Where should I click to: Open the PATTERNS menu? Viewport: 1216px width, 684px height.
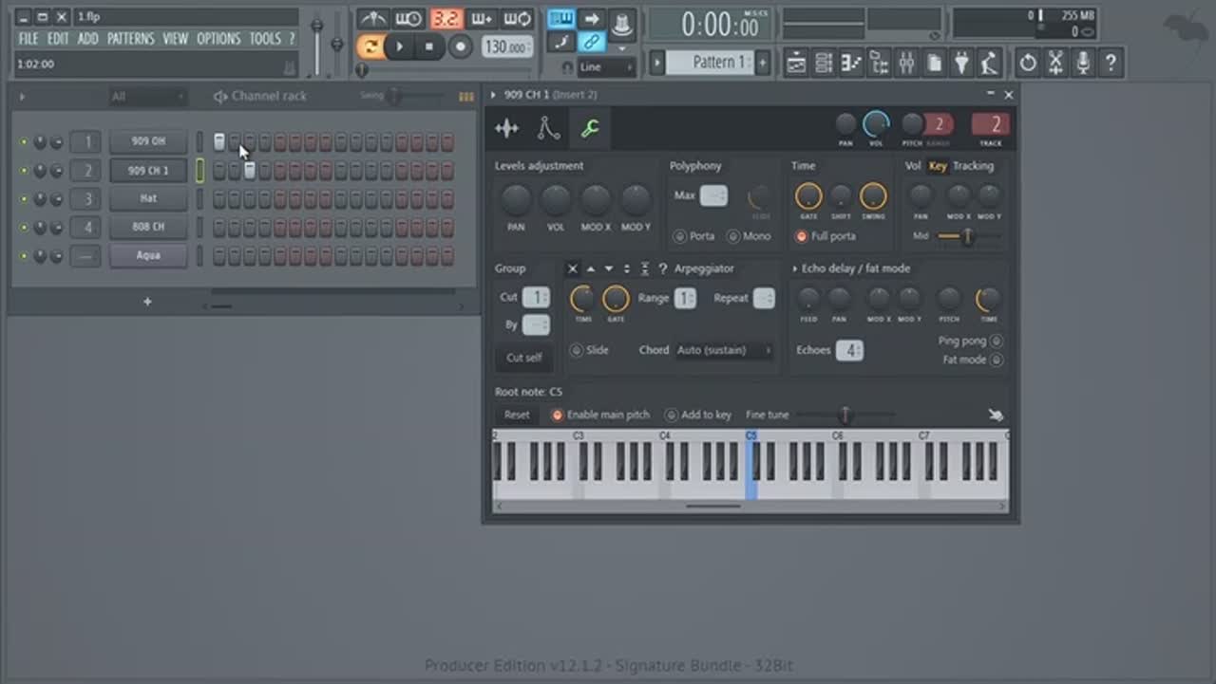click(130, 39)
